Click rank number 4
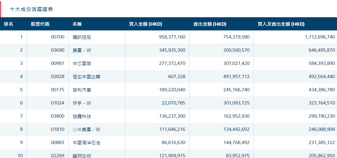337x158 pixels. click(x=21, y=76)
